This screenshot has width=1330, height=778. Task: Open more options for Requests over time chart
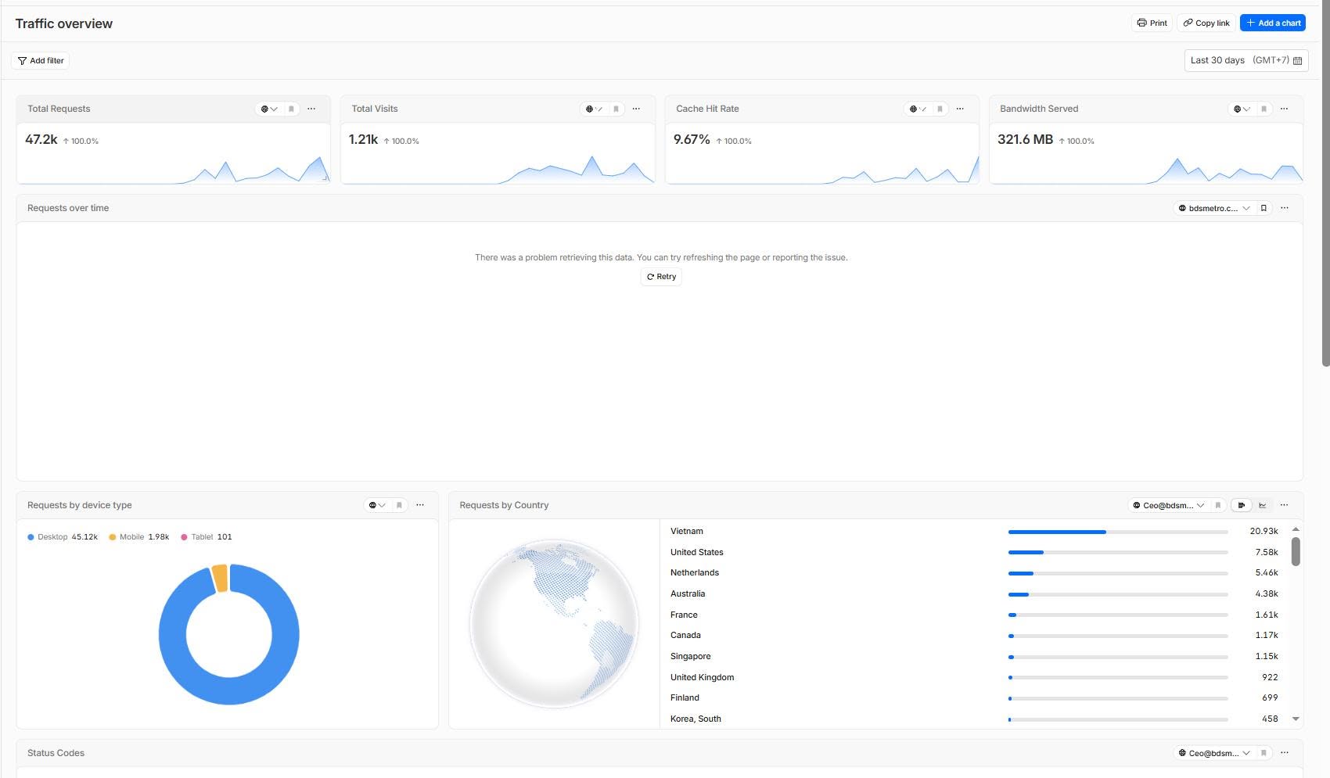(1284, 208)
